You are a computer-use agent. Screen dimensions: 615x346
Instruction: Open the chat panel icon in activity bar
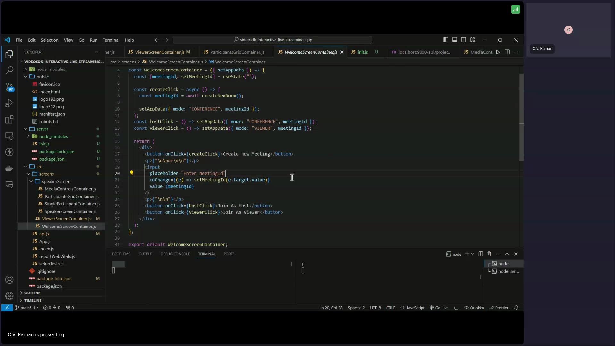(9, 185)
